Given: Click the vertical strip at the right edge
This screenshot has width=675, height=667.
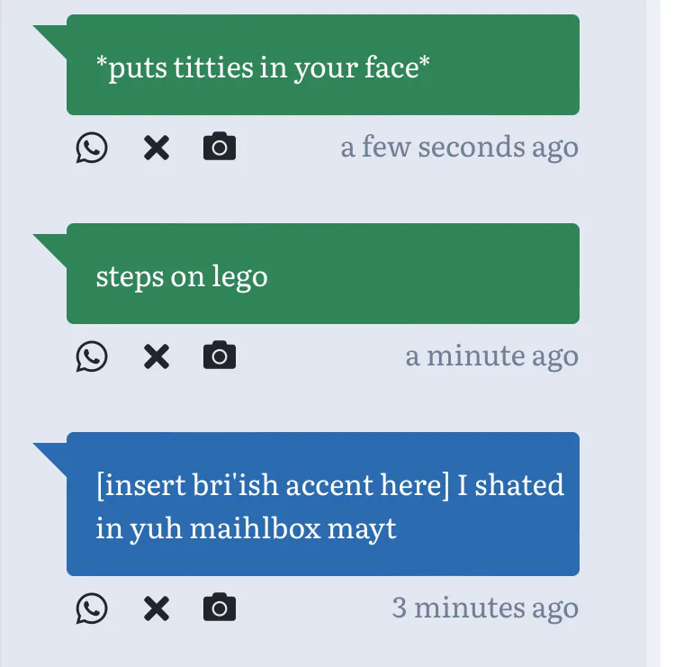Looking at the screenshot, I should click(x=653, y=333).
